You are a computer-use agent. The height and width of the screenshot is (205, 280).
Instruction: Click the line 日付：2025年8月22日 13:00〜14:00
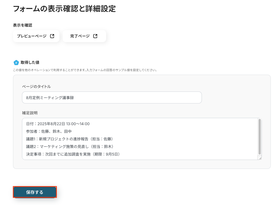pos(58,124)
